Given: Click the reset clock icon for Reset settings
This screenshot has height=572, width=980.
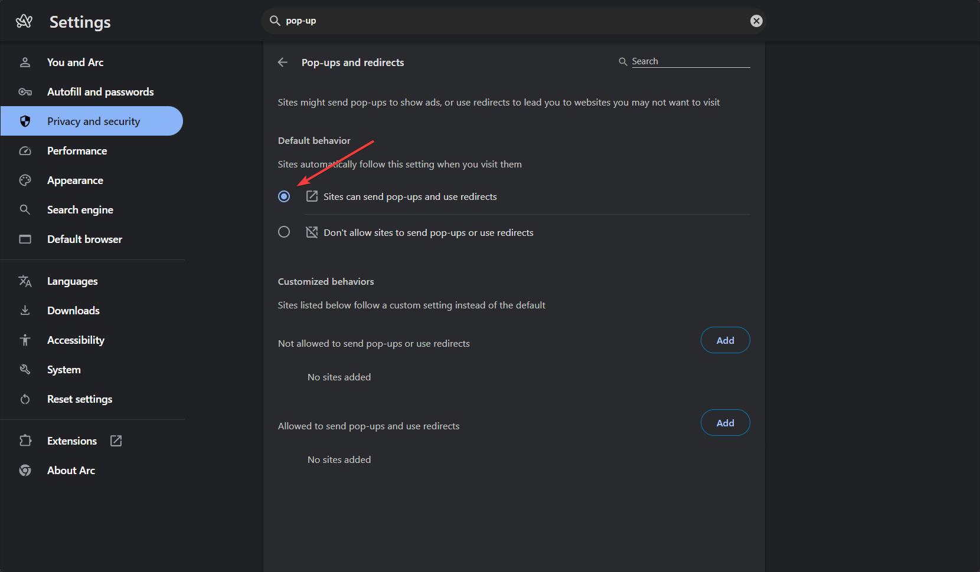Looking at the screenshot, I should click(x=25, y=399).
